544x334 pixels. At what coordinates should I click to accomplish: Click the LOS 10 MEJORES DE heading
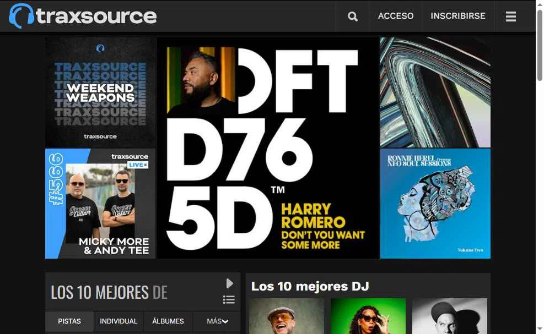click(109, 292)
